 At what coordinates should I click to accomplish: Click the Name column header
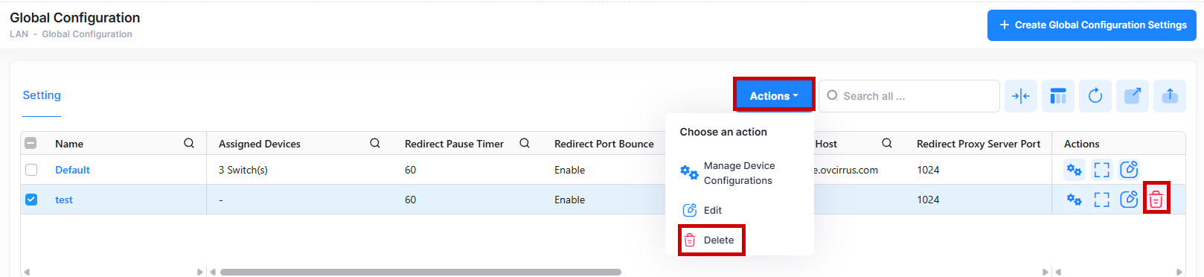point(69,144)
